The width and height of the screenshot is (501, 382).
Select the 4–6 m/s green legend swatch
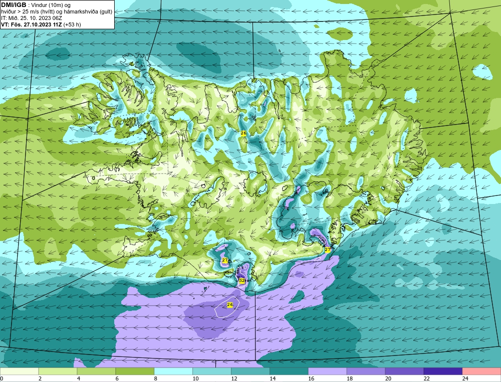coord(96,371)
